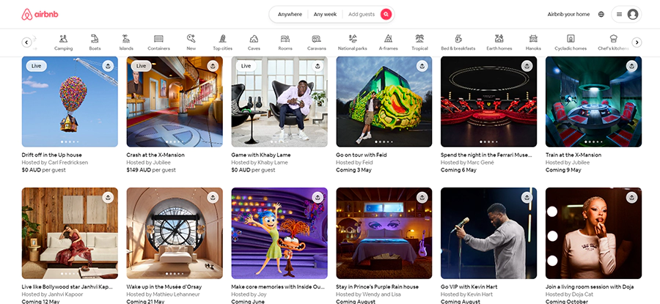The height and width of the screenshot is (304, 660).
Task: Share the Prince's Purple Rain house listing
Action: coord(422,197)
